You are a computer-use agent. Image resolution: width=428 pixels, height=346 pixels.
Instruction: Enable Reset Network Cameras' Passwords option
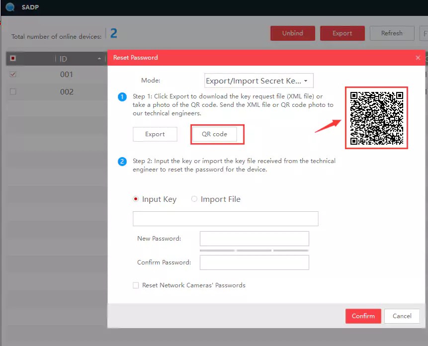point(136,285)
